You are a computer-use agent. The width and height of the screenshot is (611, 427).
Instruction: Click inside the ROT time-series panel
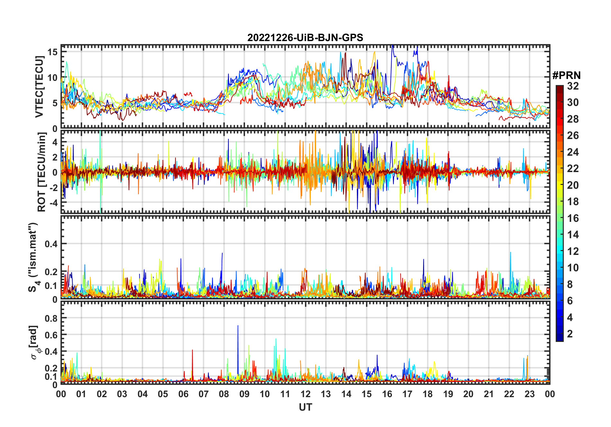point(305,172)
